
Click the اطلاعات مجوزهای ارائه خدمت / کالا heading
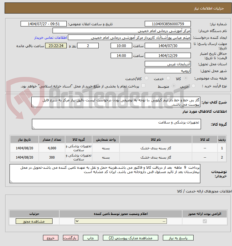click(x=204, y=191)
